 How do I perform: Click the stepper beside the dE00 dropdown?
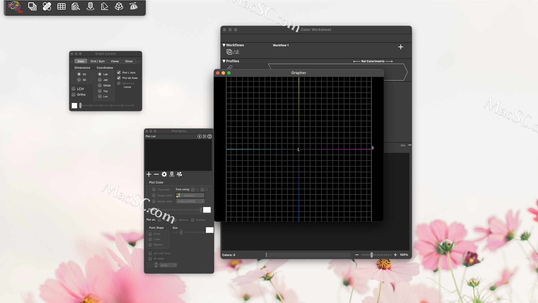pos(156,265)
